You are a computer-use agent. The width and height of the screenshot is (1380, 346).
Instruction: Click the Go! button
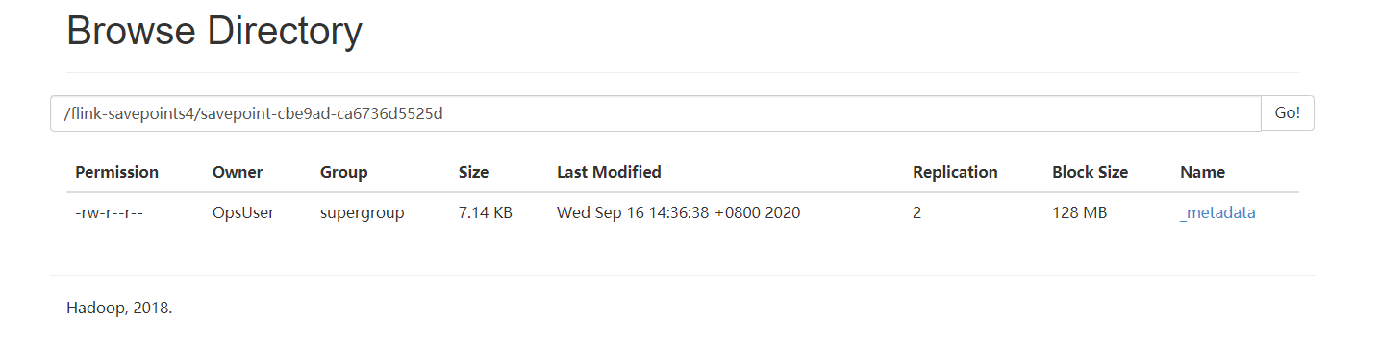(x=1288, y=113)
